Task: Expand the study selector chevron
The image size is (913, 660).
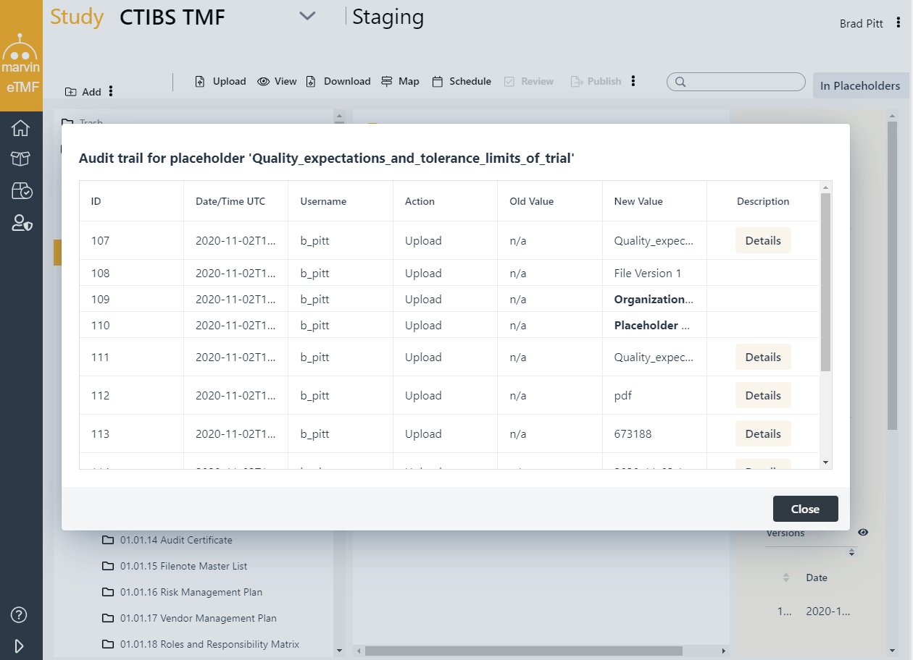Action: click(307, 17)
